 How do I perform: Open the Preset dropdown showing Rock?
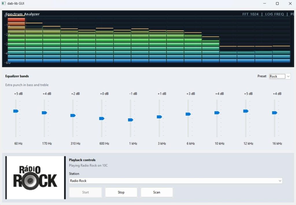click(280, 77)
